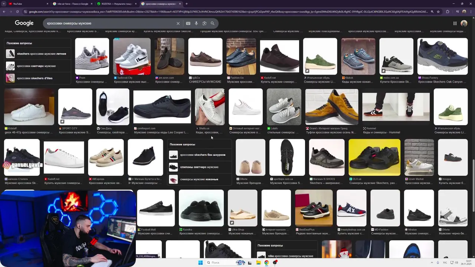Viewport: 475px width, 267px height.
Task: Open site information icon in the address bar
Action: (26, 11)
